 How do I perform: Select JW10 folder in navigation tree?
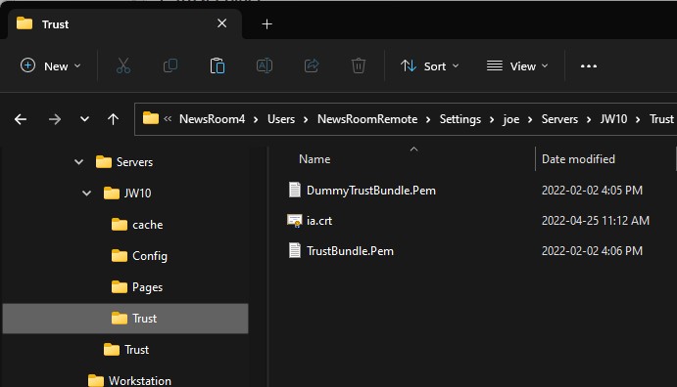(127, 193)
